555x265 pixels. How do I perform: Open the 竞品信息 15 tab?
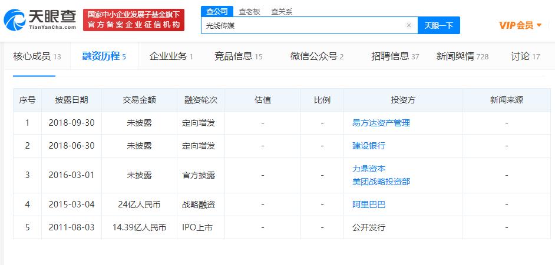[x=238, y=56]
